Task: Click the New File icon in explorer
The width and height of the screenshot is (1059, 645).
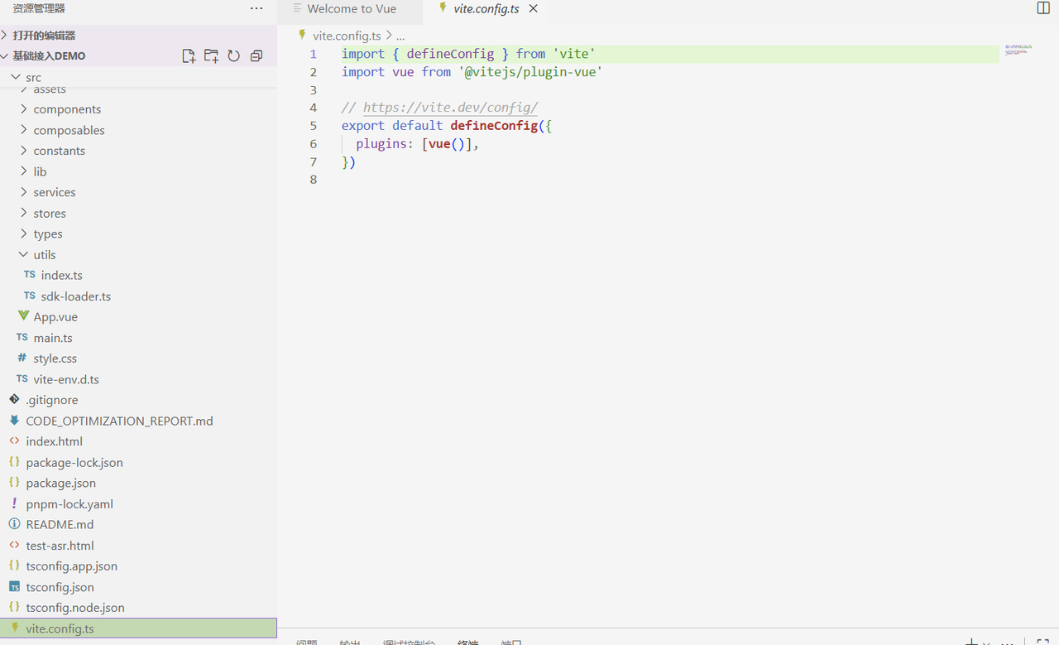Action: [189, 56]
